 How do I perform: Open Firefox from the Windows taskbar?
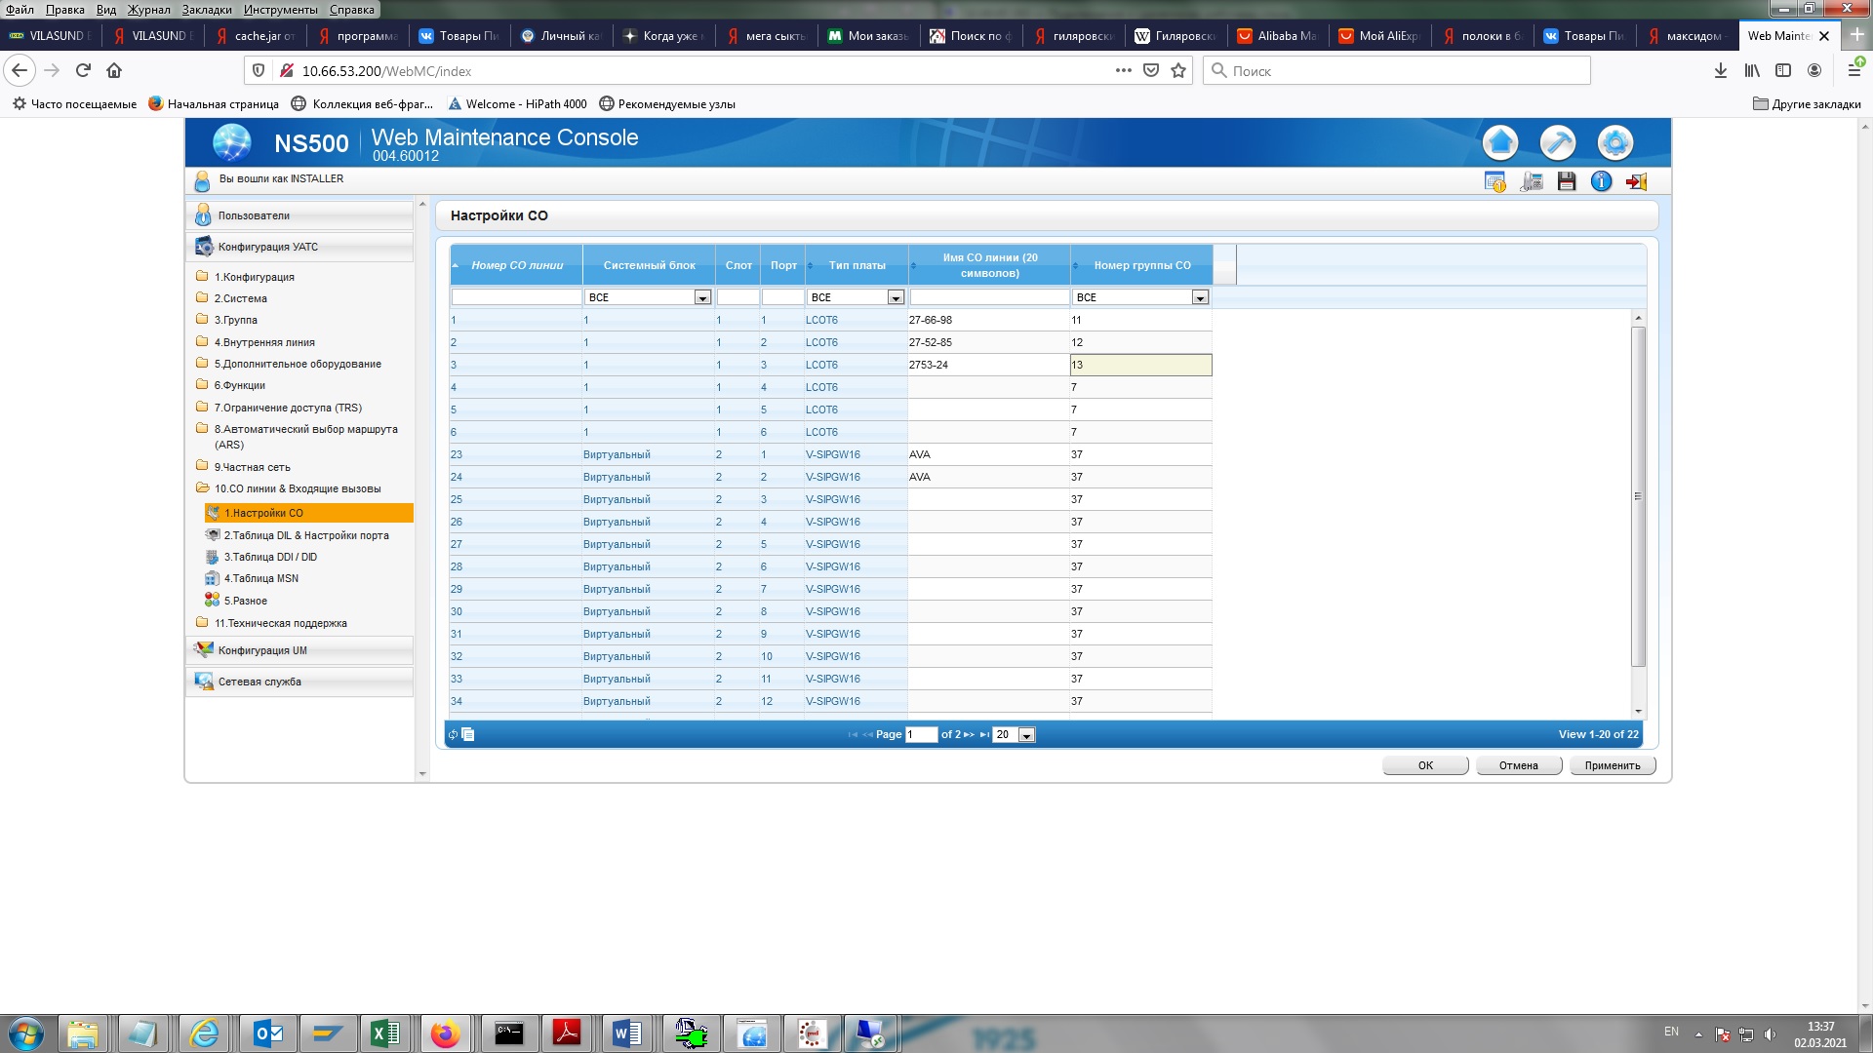pyautogui.click(x=446, y=1033)
